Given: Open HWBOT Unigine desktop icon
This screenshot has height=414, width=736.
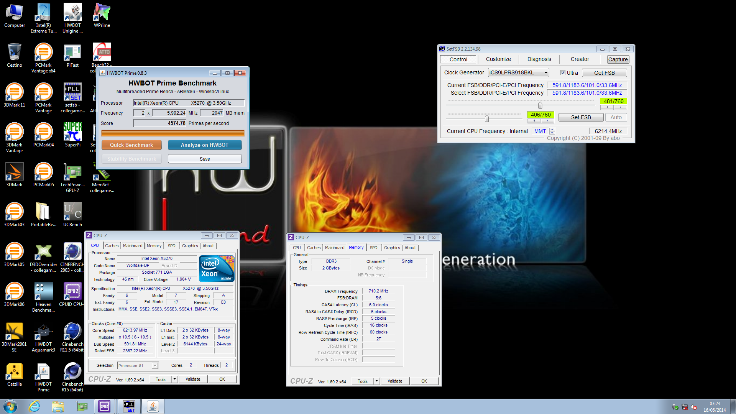Looking at the screenshot, I should click(x=72, y=18).
